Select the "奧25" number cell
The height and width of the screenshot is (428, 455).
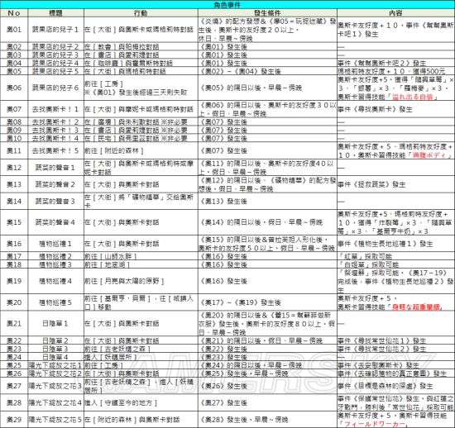click(x=14, y=365)
